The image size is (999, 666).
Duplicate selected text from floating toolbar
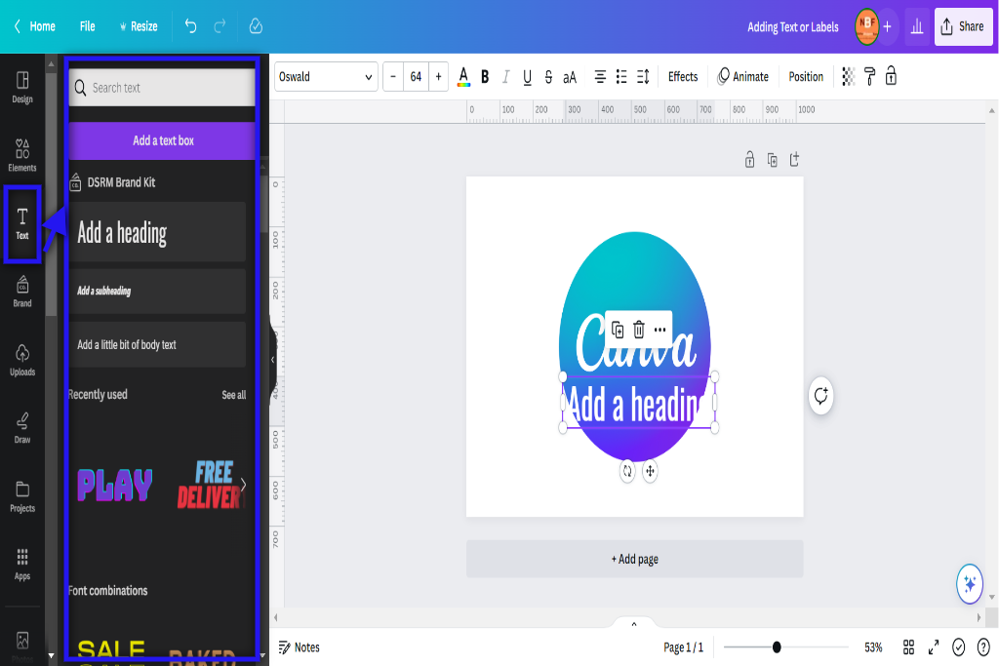pos(617,330)
